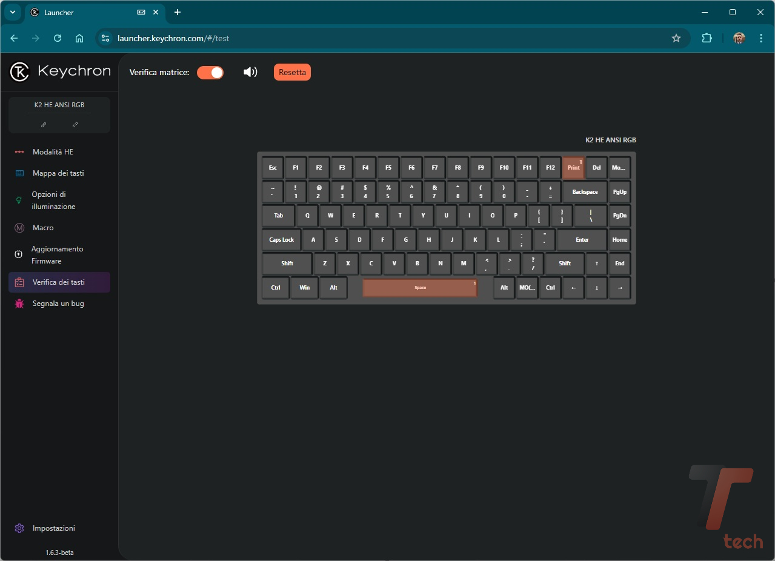This screenshot has height=561, width=775.
Task: Click the highlighted Space key on the keyboard
Action: pyautogui.click(x=420, y=288)
